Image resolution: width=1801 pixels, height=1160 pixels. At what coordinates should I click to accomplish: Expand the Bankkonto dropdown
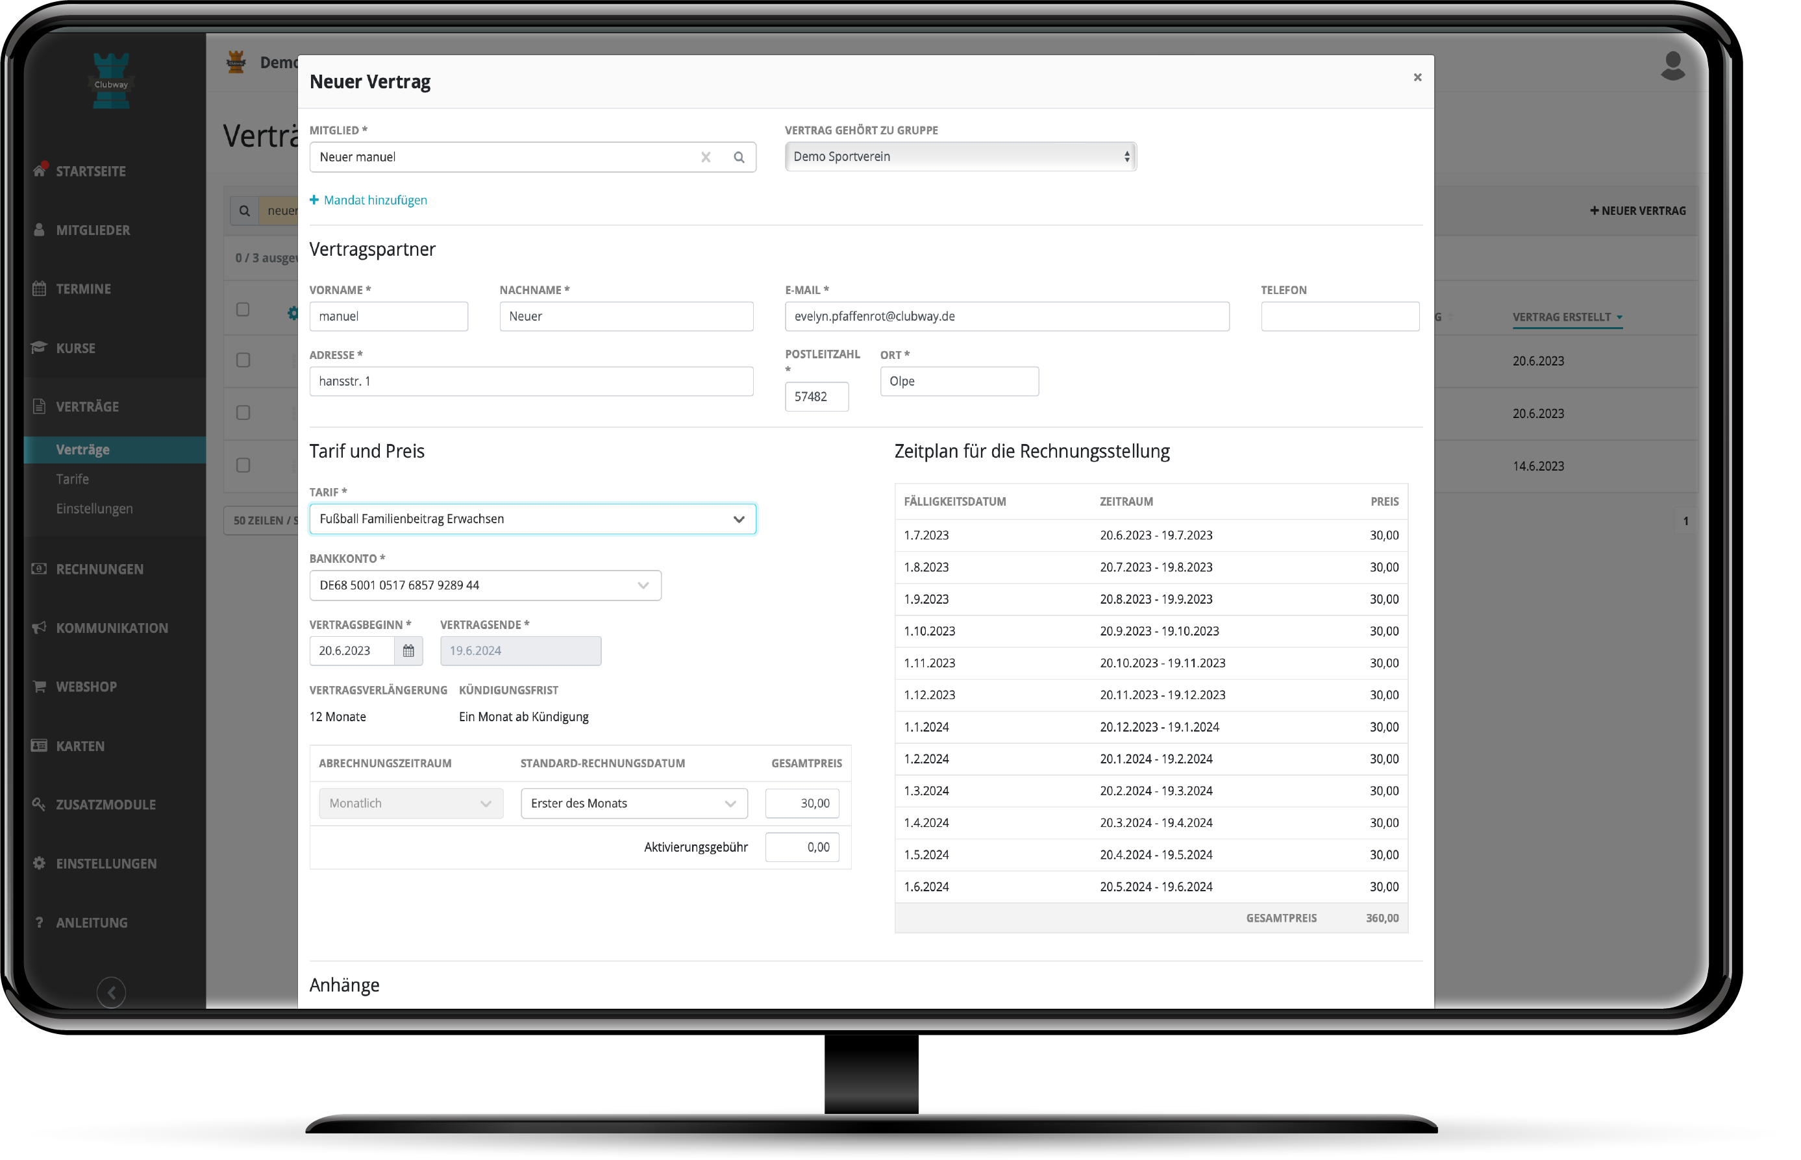pos(484,586)
